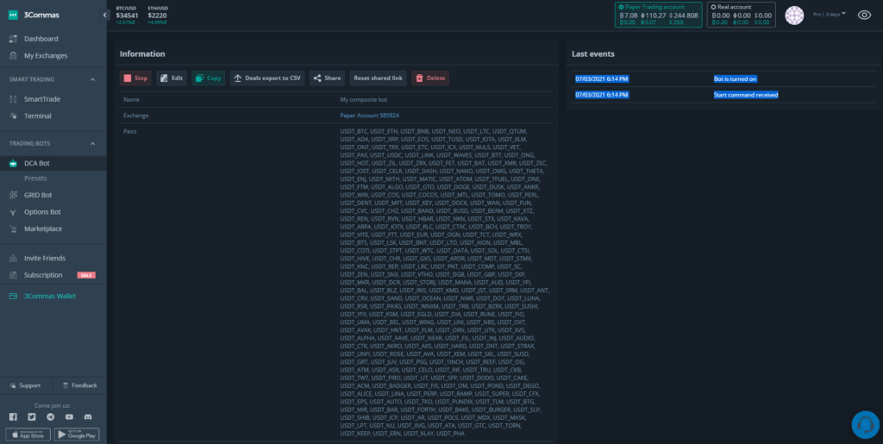Image resolution: width=883 pixels, height=444 pixels.
Task: Collapse the sidebar with the arrow button
Action: (x=104, y=16)
